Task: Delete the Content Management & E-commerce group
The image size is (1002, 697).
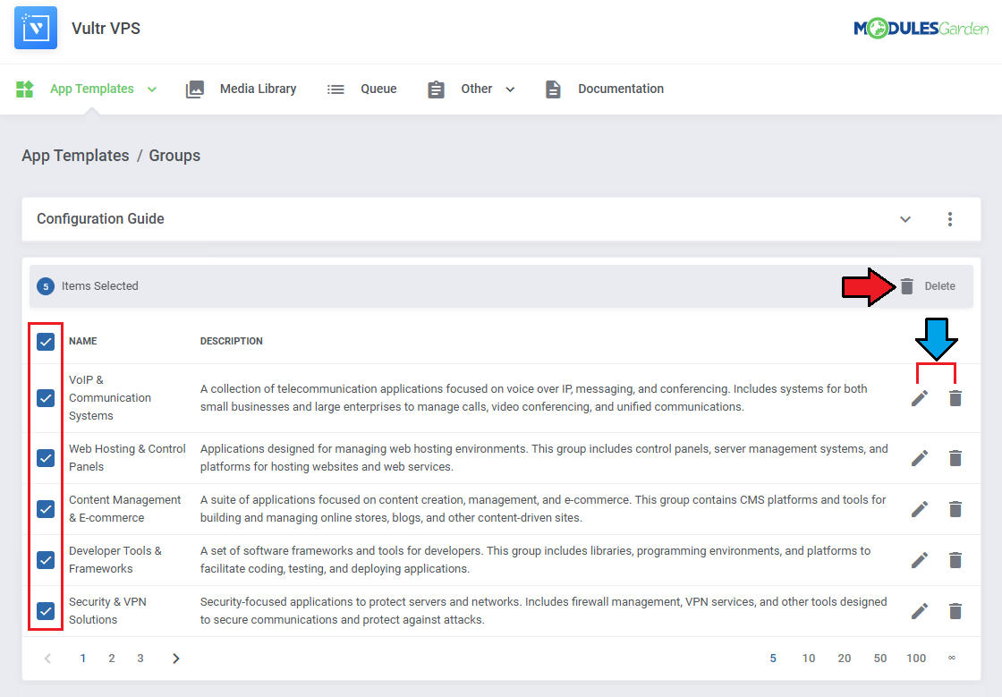Action: click(x=955, y=509)
